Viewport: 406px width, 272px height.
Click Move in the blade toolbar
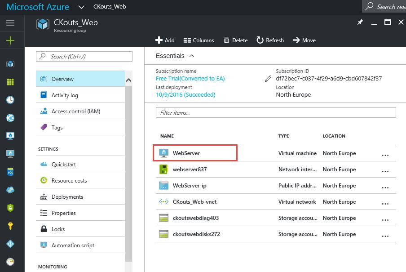[x=304, y=40]
